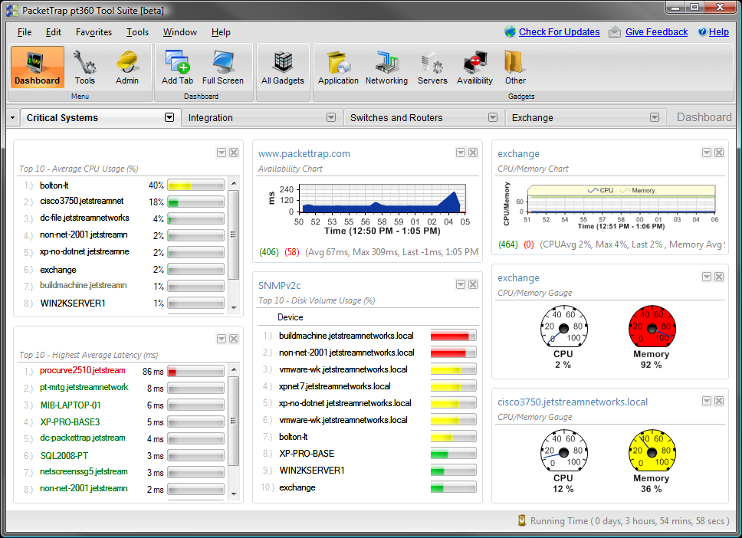Open the cisco3750 gauge gadget options dropdown
The image size is (742, 538).
(x=707, y=401)
